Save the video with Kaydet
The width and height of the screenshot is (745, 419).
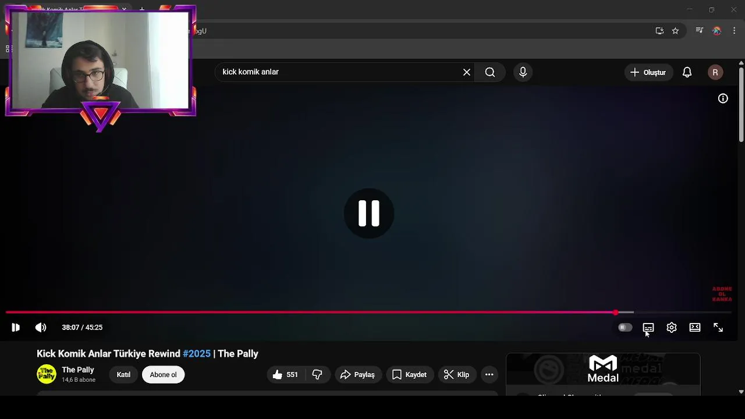(x=410, y=375)
